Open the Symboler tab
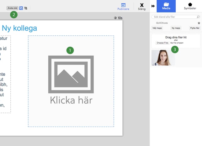The width and height of the screenshot is (202, 146). click(x=189, y=6)
